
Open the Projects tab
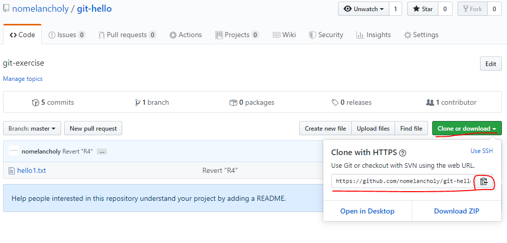click(x=237, y=35)
